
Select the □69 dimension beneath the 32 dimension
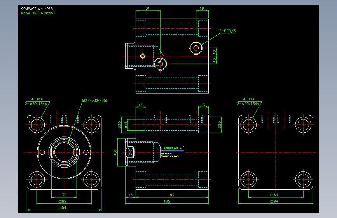point(63,201)
